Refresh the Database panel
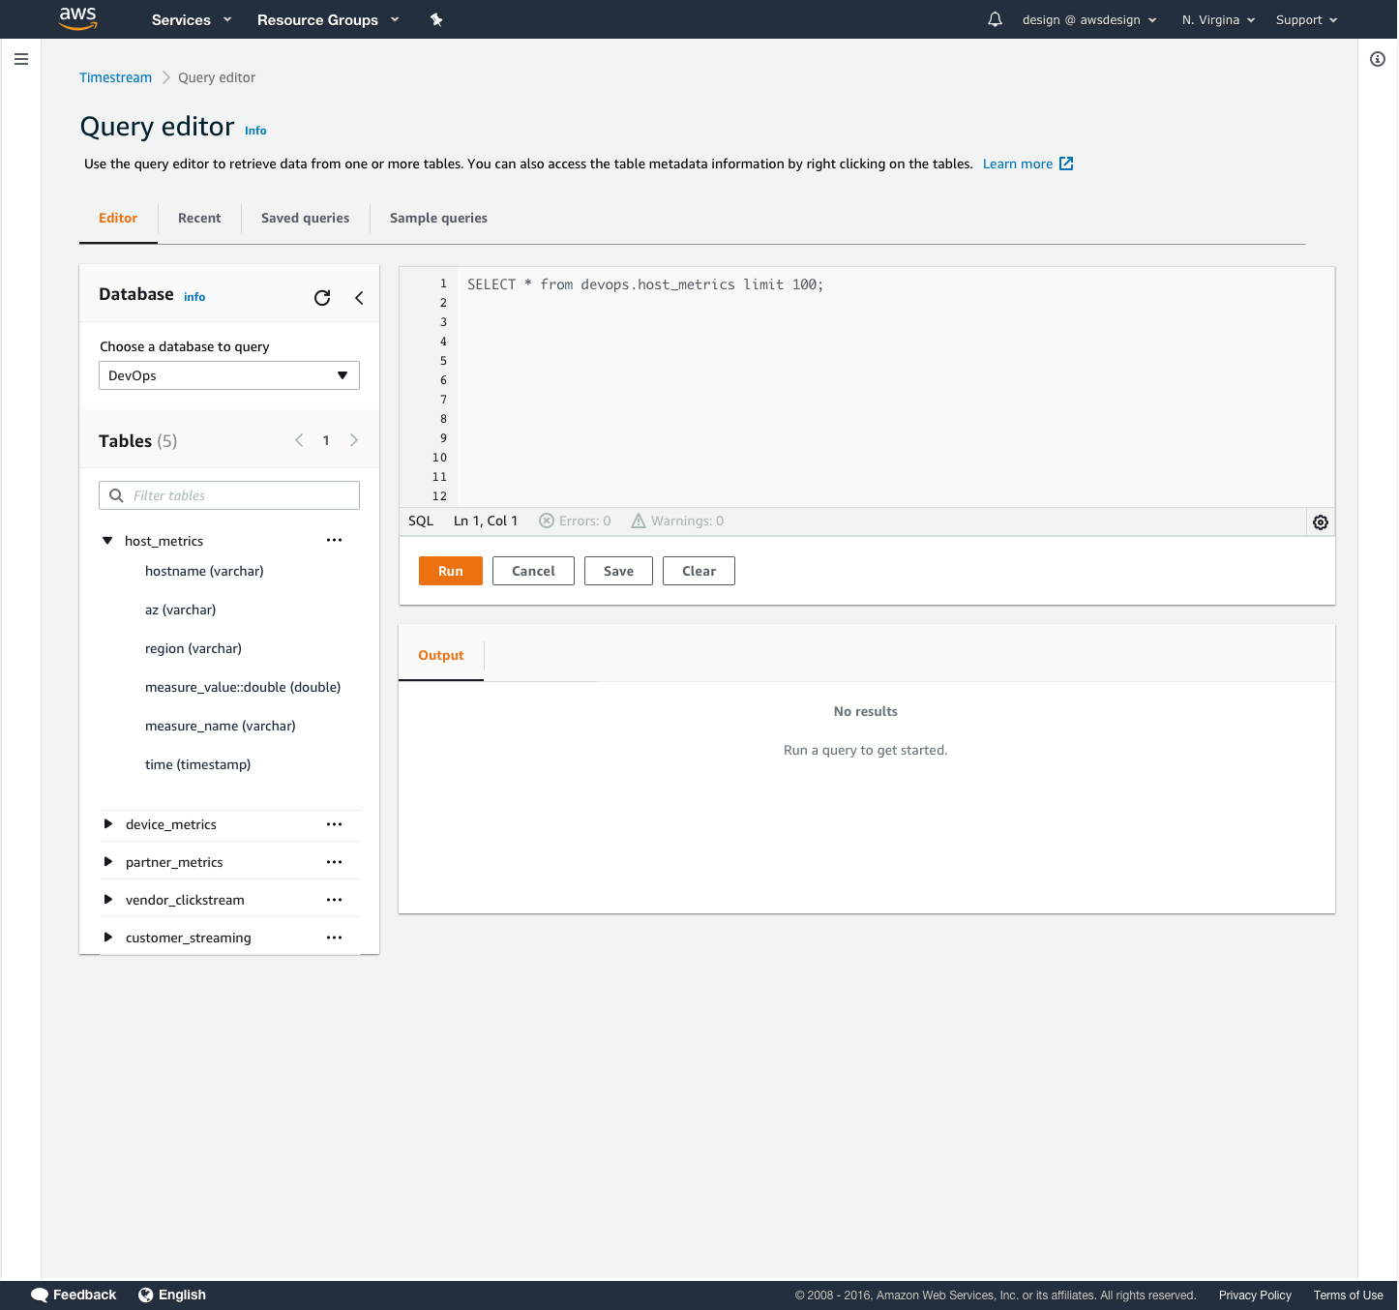This screenshot has height=1310, width=1399. pyautogui.click(x=322, y=298)
